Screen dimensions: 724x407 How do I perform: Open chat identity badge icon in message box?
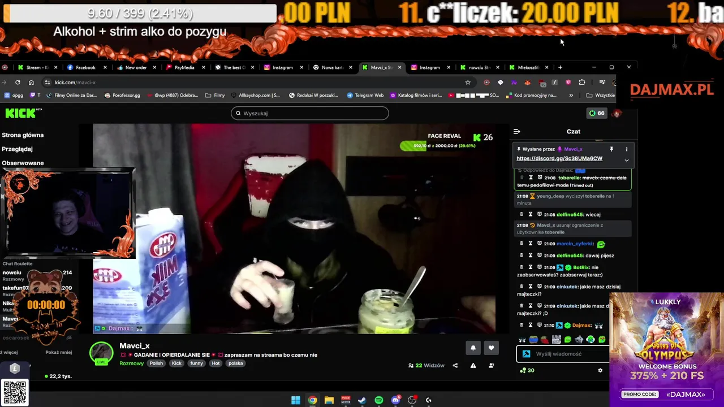[x=527, y=354]
